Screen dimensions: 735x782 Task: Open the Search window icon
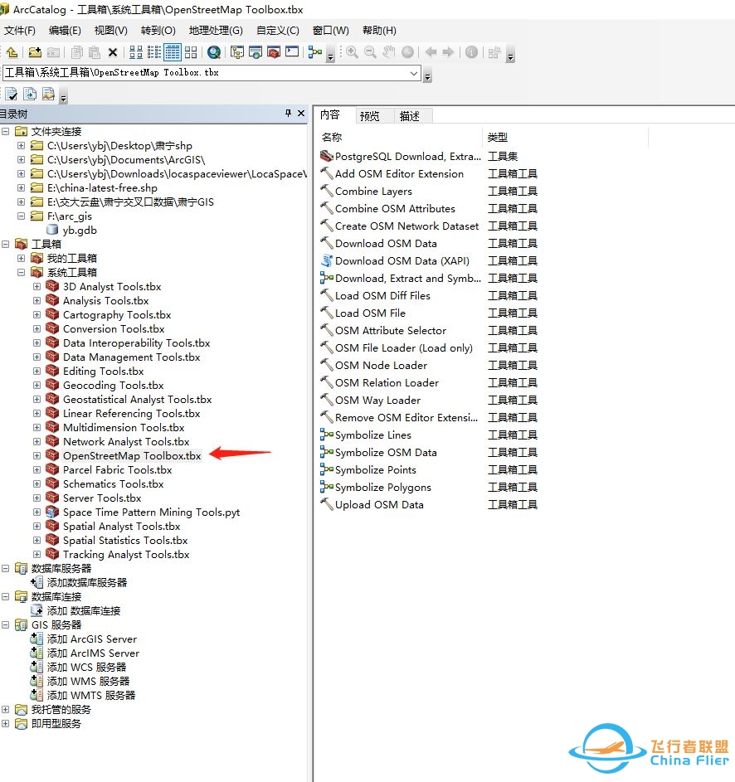click(214, 52)
